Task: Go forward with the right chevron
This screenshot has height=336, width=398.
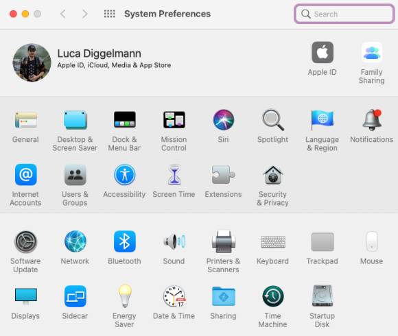Action: (85, 14)
